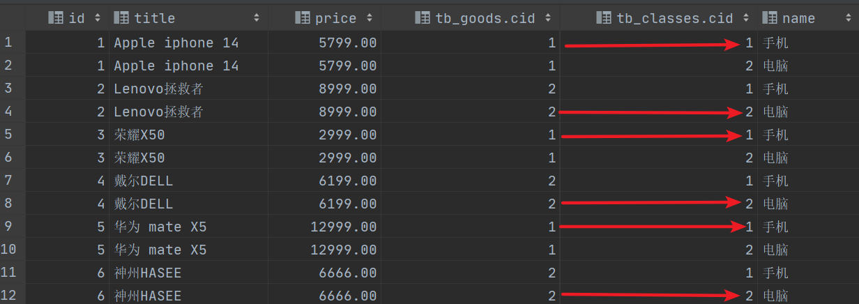Click price 6666.00 in row 12
Image resolution: width=859 pixels, height=304 pixels.
coord(348,296)
